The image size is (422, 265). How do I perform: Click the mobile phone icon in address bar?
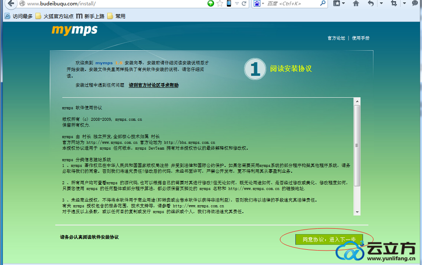[229, 3]
